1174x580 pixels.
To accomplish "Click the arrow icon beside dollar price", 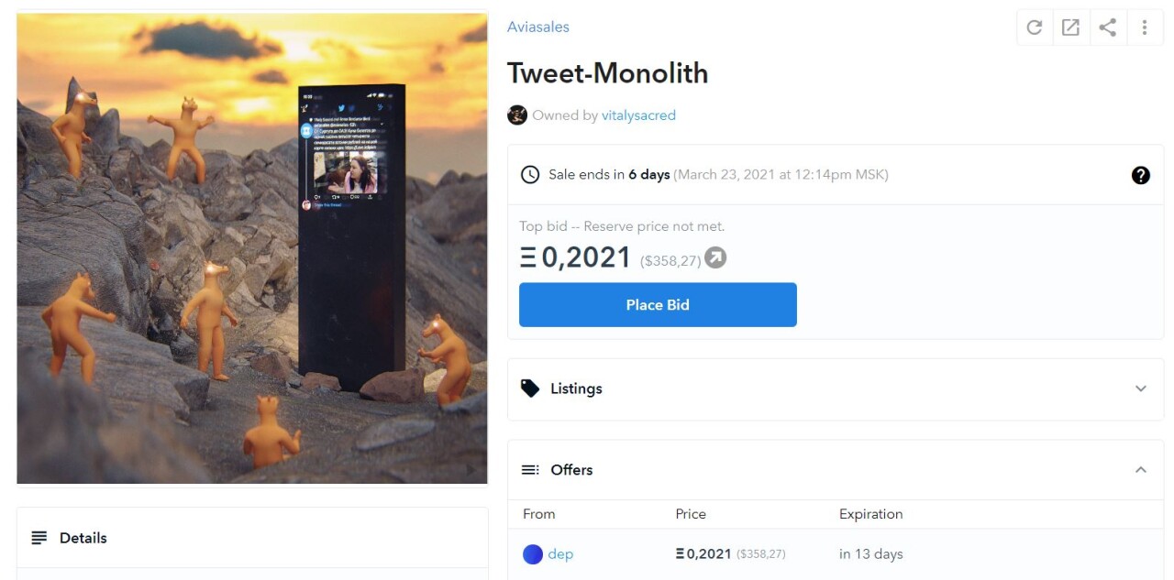I will click(715, 258).
